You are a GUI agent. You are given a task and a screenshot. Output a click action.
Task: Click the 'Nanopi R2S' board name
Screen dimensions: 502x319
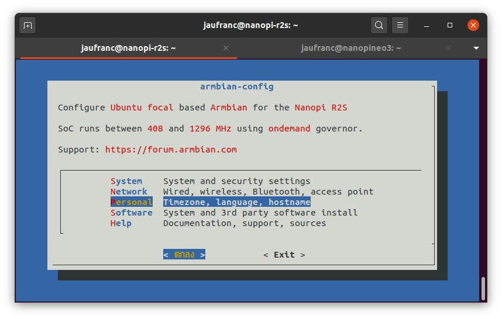(x=321, y=108)
